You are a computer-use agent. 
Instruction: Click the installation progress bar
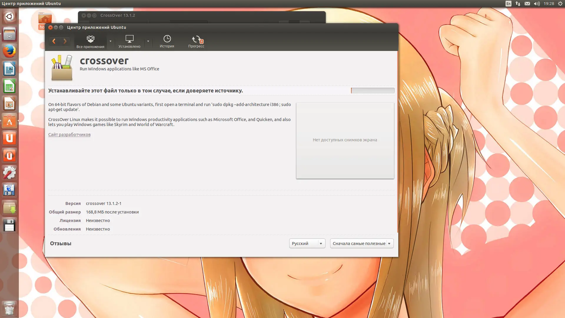pyautogui.click(x=373, y=91)
